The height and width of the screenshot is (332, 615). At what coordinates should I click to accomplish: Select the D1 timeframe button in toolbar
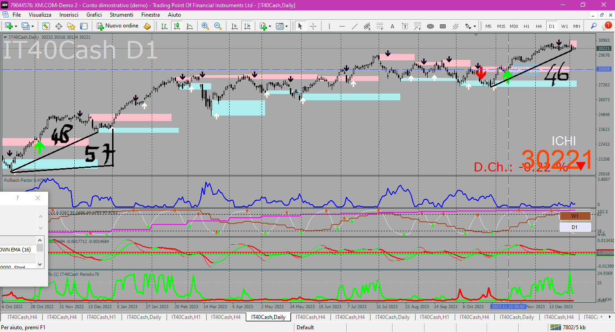[x=552, y=26]
